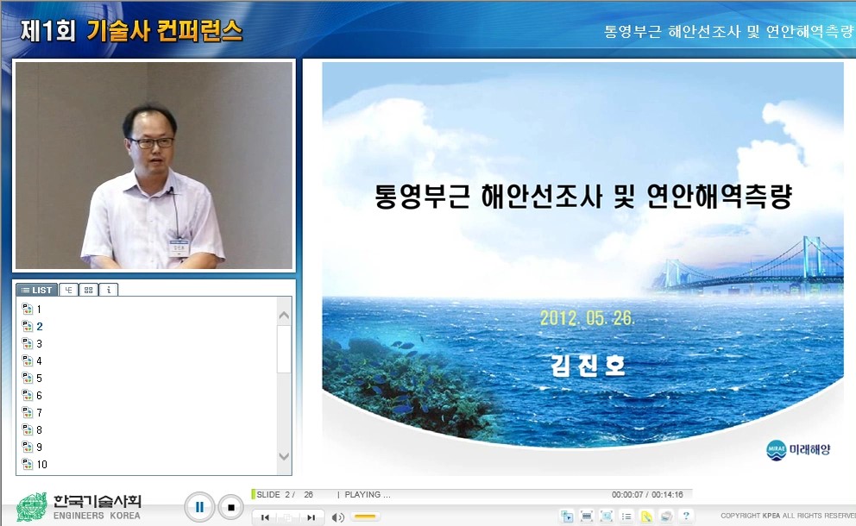Switch to the LIST tab in slide panel
856x526 pixels.
pyautogui.click(x=35, y=290)
